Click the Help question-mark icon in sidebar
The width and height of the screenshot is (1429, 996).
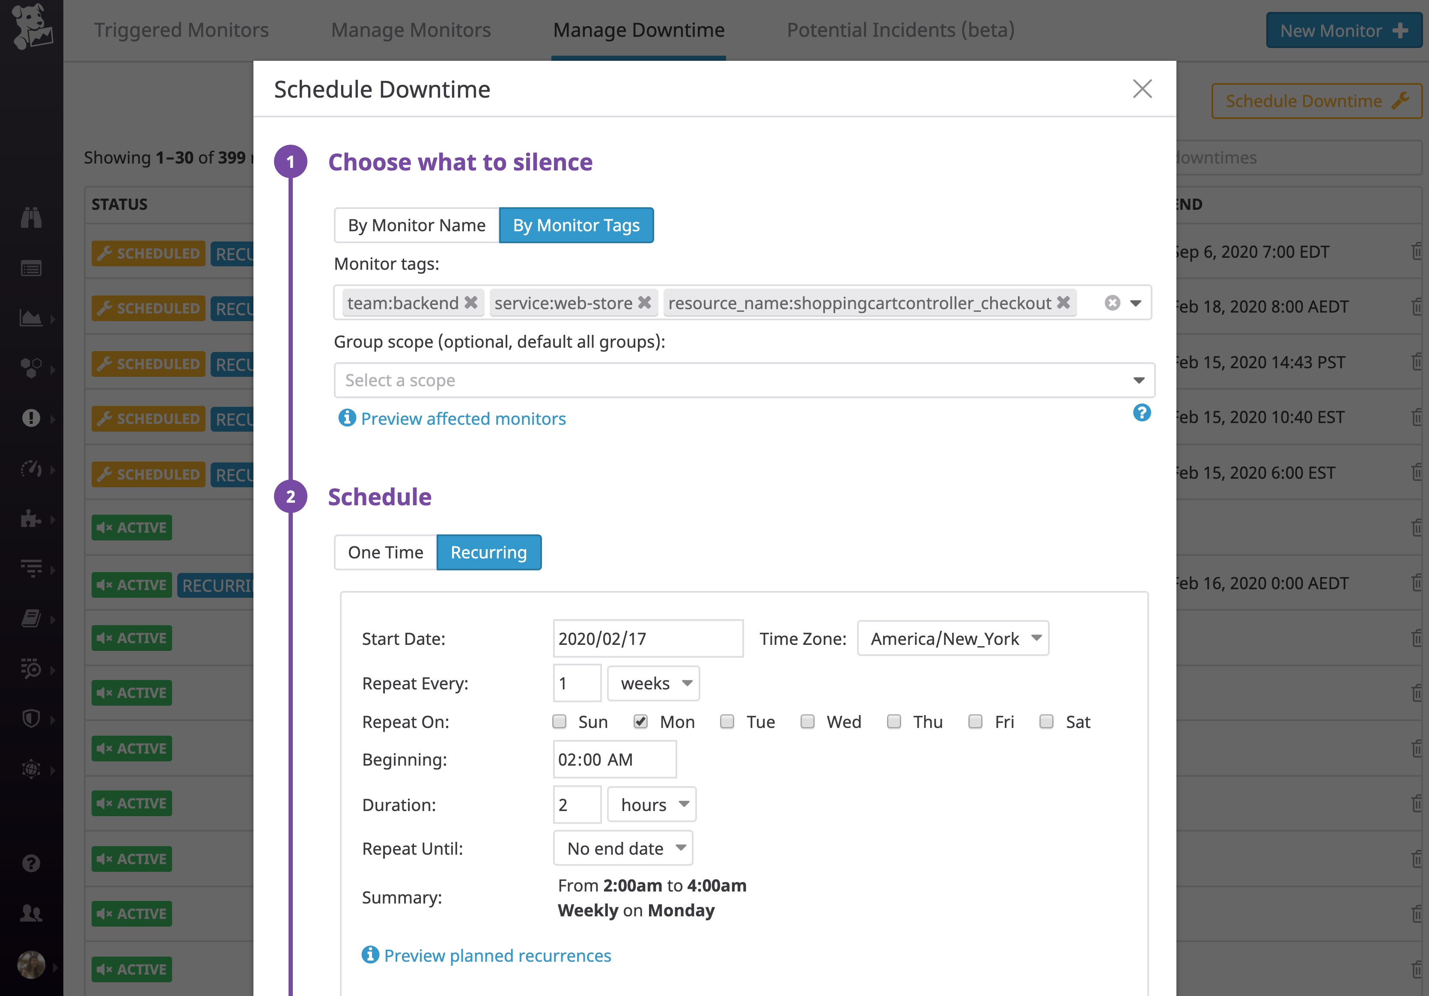(31, 863)
